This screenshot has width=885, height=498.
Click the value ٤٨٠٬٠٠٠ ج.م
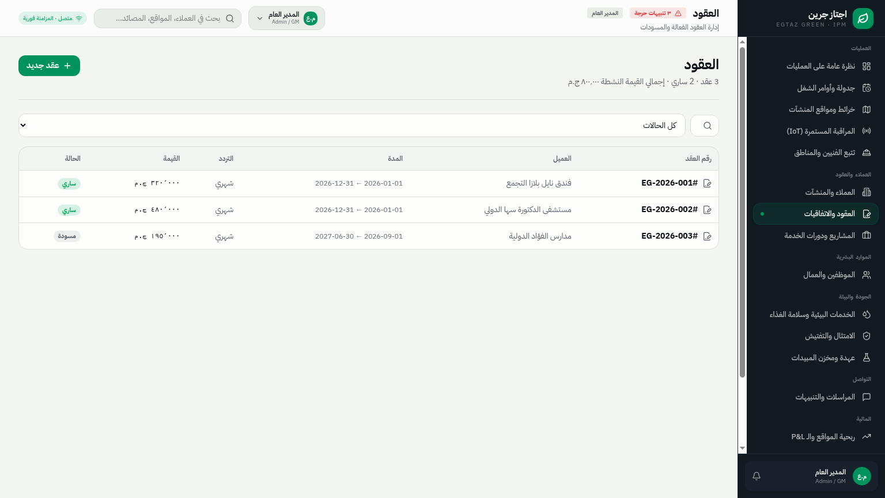click(x=157, y=210)
